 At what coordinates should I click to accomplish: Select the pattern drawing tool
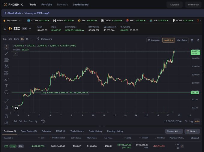6,66
